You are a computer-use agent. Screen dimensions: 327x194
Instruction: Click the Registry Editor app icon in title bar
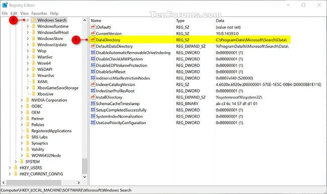click(5, 5)
